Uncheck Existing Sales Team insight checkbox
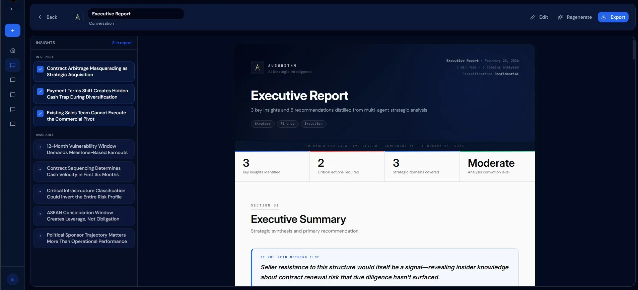 [40, 114]
